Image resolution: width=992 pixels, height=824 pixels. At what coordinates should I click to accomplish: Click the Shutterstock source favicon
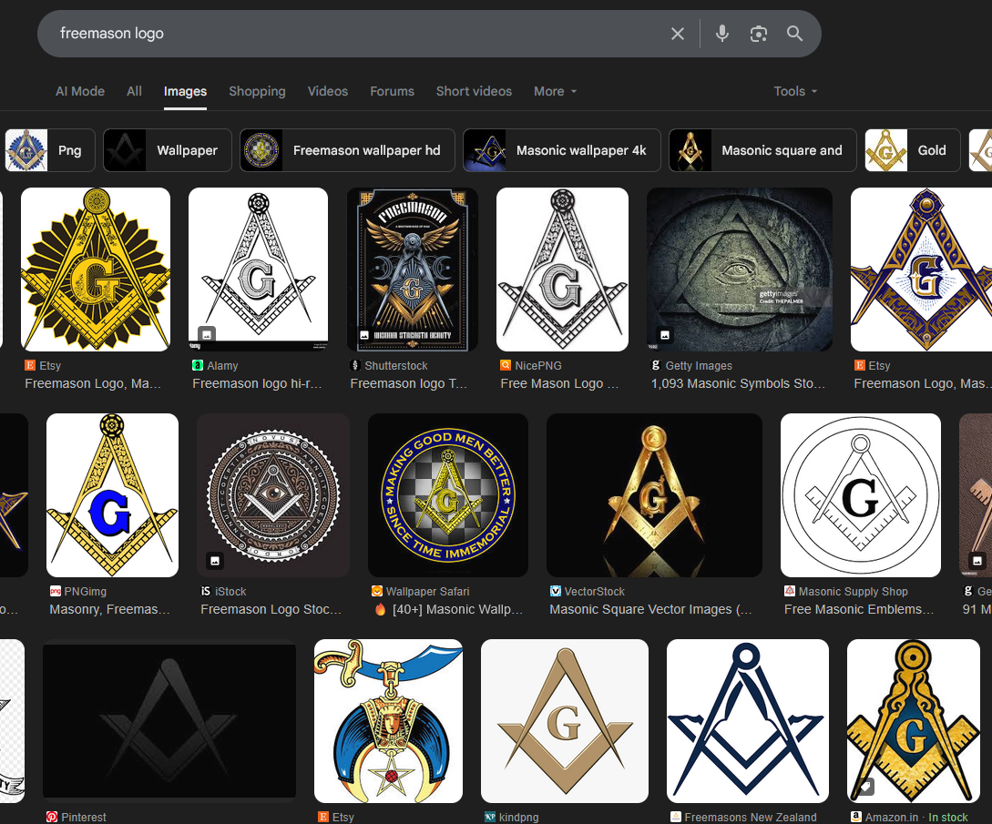point(355,365)
